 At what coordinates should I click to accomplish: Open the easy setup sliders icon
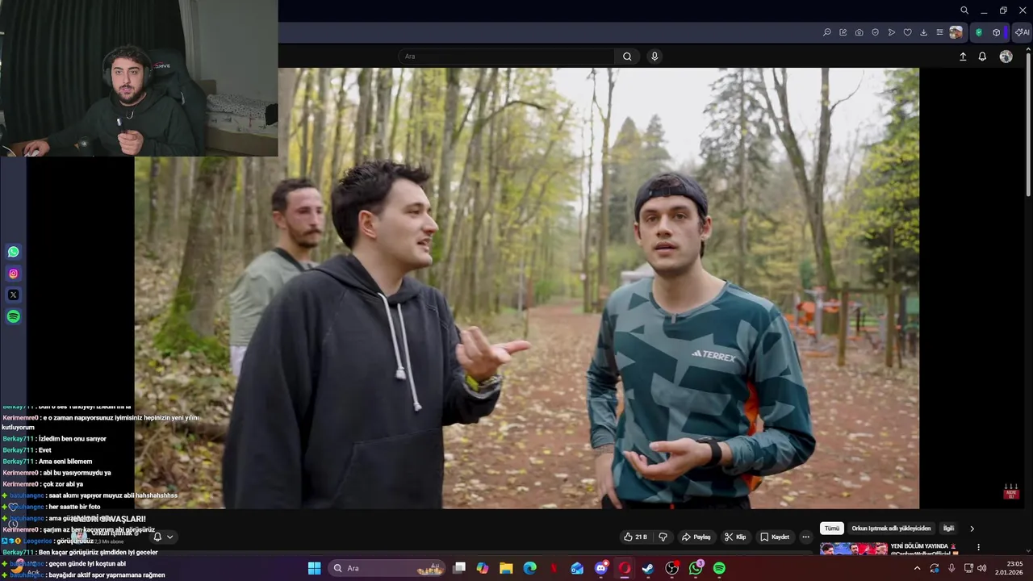tap(940, 32)
